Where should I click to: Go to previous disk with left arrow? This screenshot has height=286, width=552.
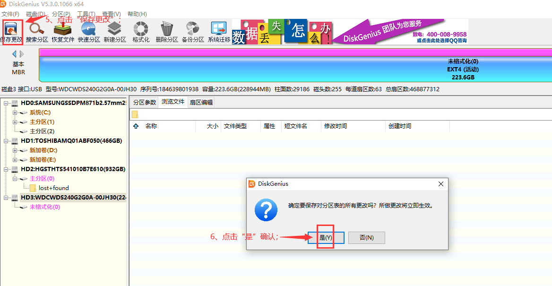[15, 54]
